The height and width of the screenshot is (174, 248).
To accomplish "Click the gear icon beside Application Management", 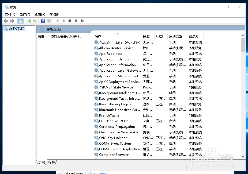I will 96,76.
